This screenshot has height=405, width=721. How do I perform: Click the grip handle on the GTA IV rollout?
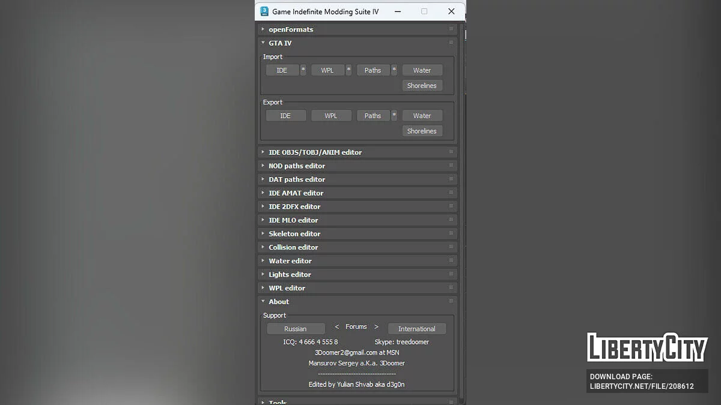coord(451,43)
